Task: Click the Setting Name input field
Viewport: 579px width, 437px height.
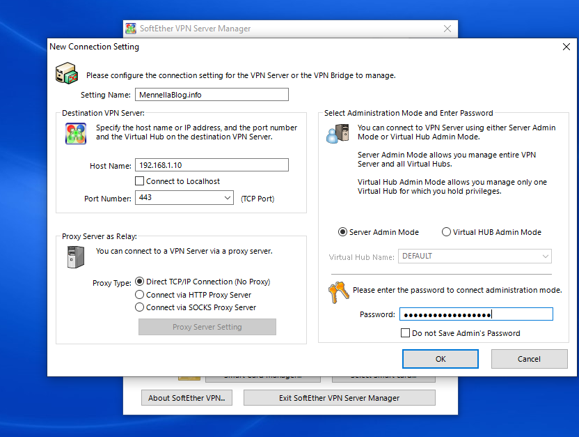Action: (212, 95)
